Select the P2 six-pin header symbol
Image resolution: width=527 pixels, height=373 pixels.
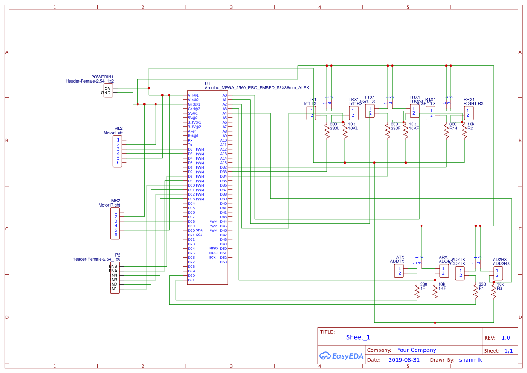[115, 277]
